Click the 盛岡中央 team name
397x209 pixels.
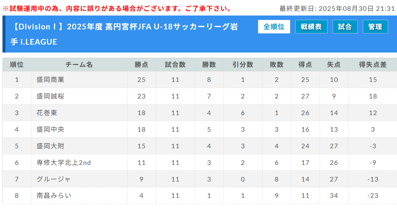50,130
